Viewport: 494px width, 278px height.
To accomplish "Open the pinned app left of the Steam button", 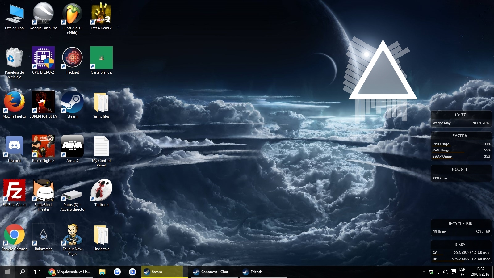I will tap(132, 272).
